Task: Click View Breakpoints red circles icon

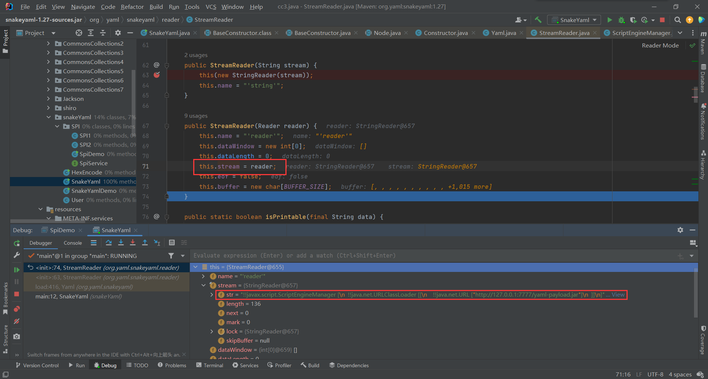Action: click(x=17, y=309)
